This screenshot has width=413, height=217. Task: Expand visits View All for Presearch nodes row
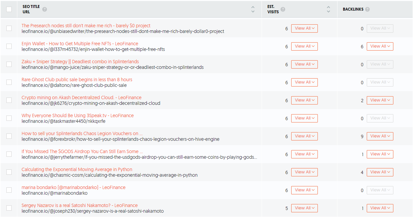305,28
